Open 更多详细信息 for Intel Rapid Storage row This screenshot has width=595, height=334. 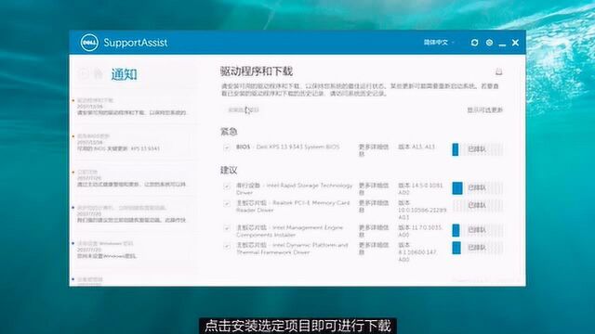(x=374, y=189)
